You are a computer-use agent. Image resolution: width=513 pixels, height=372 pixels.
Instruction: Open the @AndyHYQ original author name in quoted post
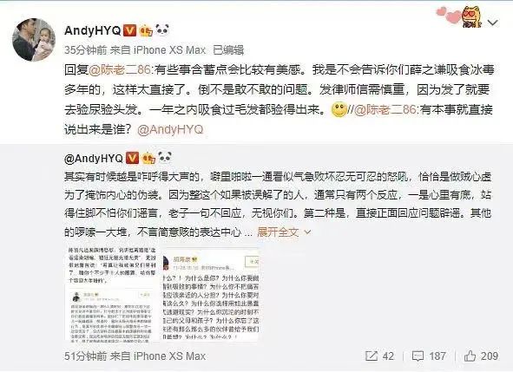[x=94, y=159]
